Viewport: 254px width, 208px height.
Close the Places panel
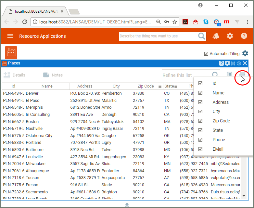pos(245,63)
